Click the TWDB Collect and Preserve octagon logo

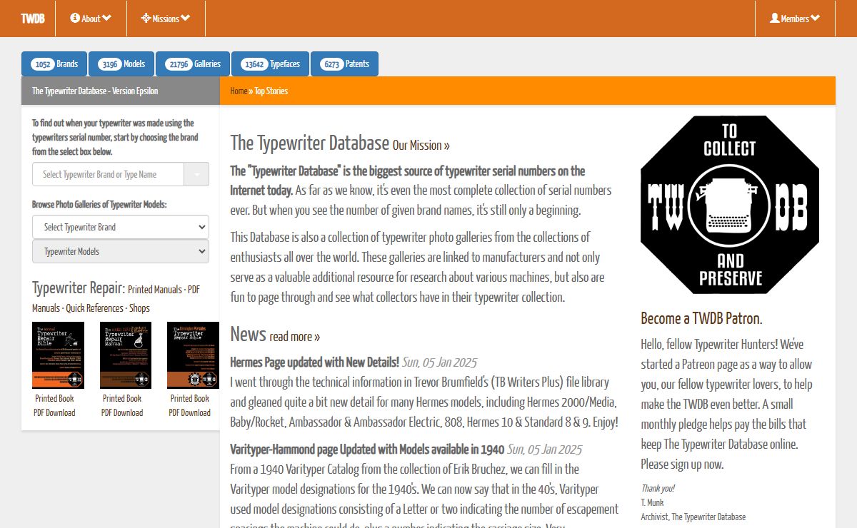click(730, 205)
